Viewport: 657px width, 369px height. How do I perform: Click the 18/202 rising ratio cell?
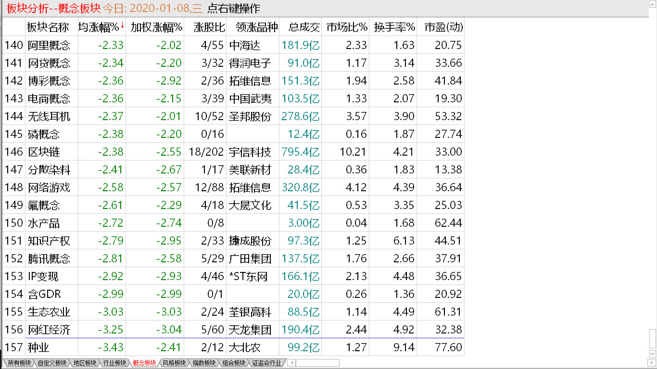coord(206,152)
